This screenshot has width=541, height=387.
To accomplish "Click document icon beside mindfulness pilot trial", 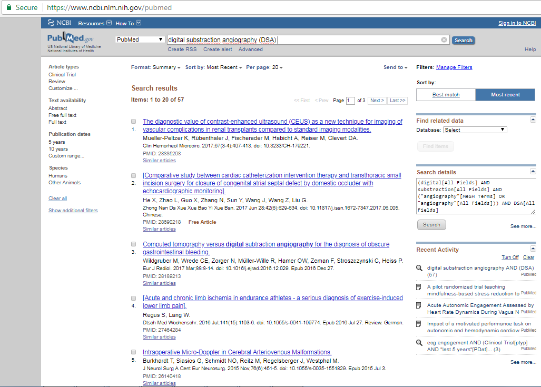I will point(419,287).
